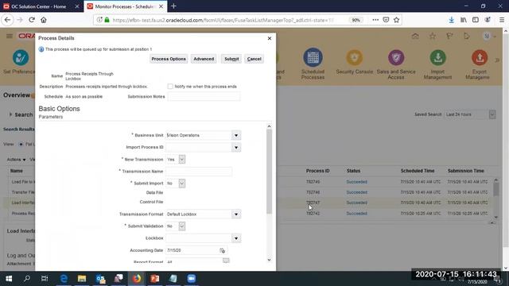Open Zoom from the taskbar
The width and height of the screenshot is (509, 286).
point(191,279)
